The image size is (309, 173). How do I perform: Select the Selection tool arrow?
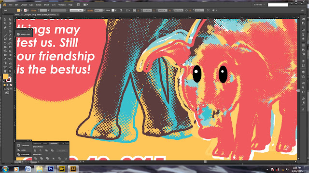(5, 20)
